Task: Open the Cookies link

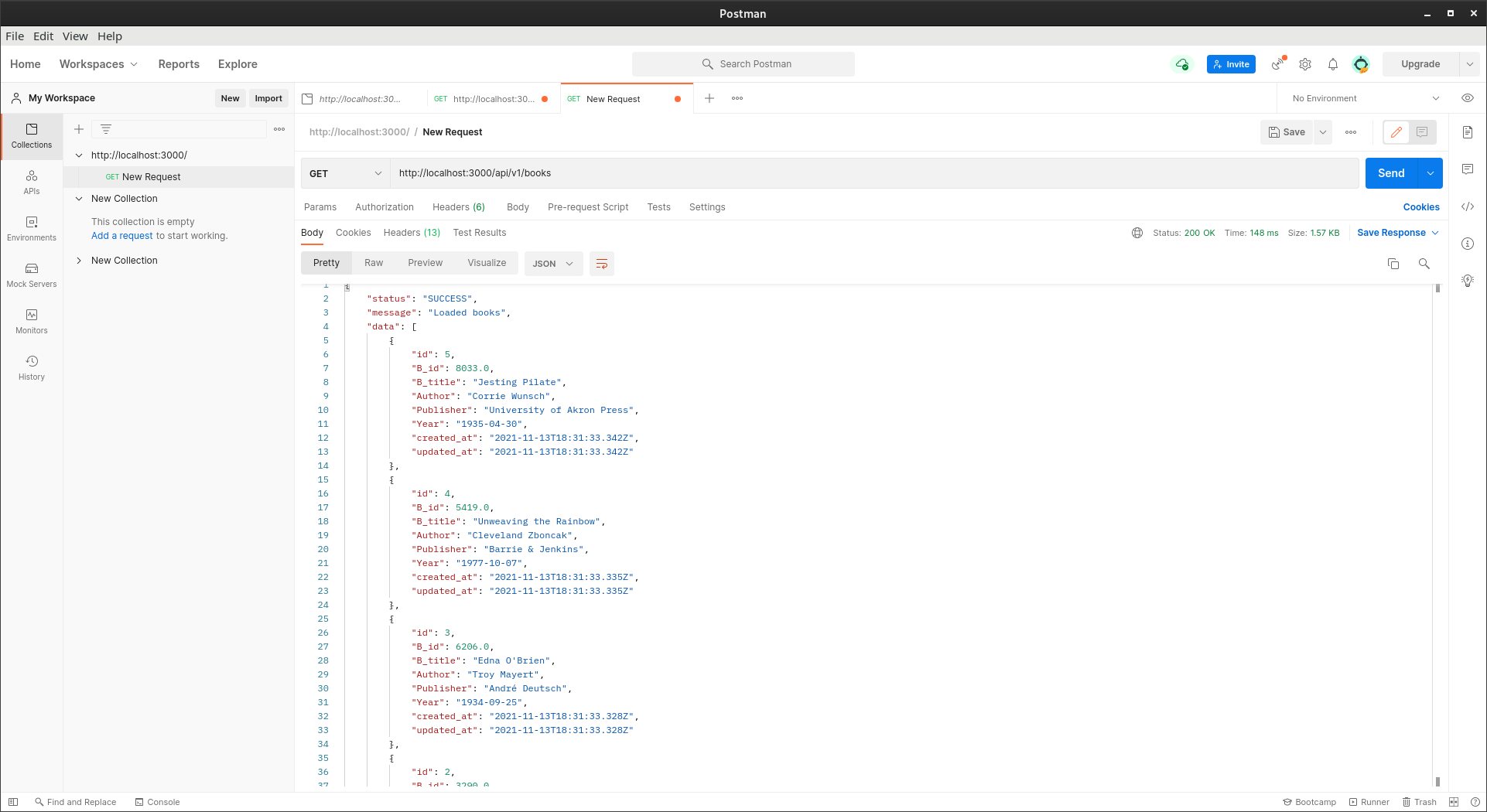Action: (x=1421, y=207)
